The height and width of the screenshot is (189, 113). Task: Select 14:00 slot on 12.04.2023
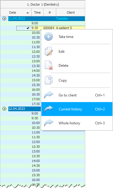coord(36,161)
